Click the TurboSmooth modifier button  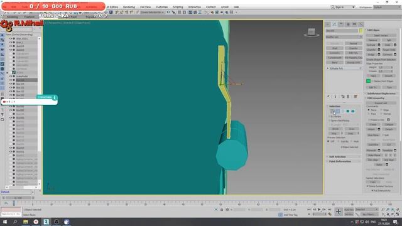coord(335,58)
